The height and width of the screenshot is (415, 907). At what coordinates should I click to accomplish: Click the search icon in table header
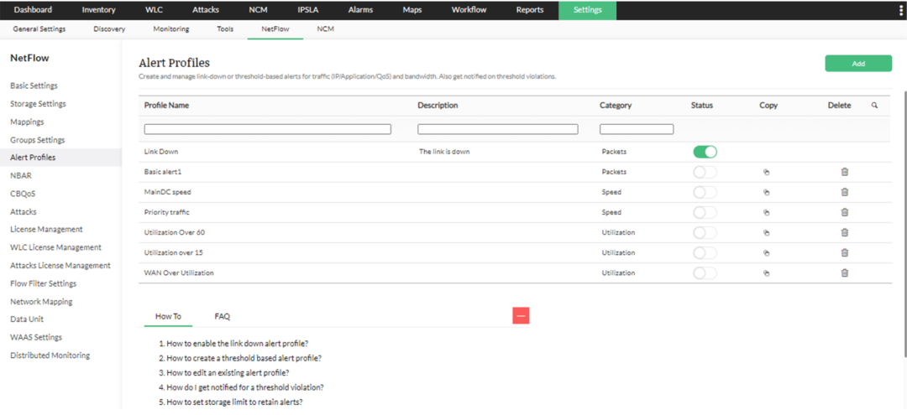tap(874, 106)
